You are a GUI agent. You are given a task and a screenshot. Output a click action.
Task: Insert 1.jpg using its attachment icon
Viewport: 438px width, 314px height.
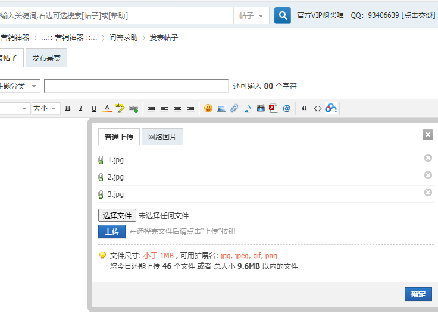pos(101,160)
